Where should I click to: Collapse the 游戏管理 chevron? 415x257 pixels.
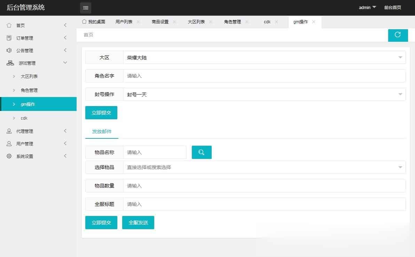65,63
